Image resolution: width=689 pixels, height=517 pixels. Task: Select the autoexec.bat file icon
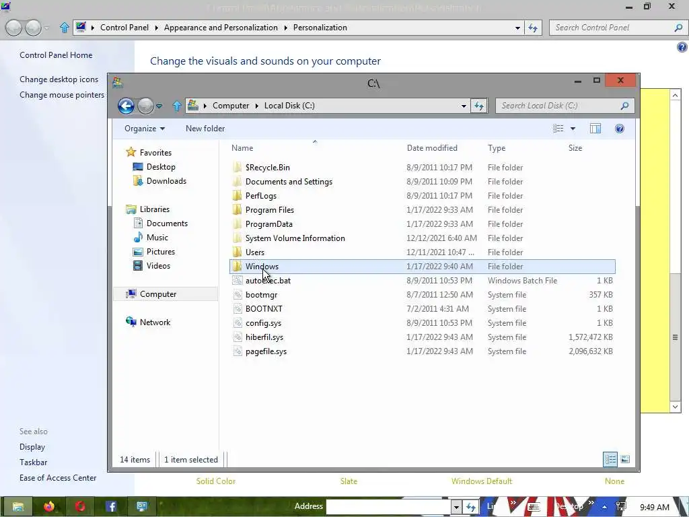[237, 280]
